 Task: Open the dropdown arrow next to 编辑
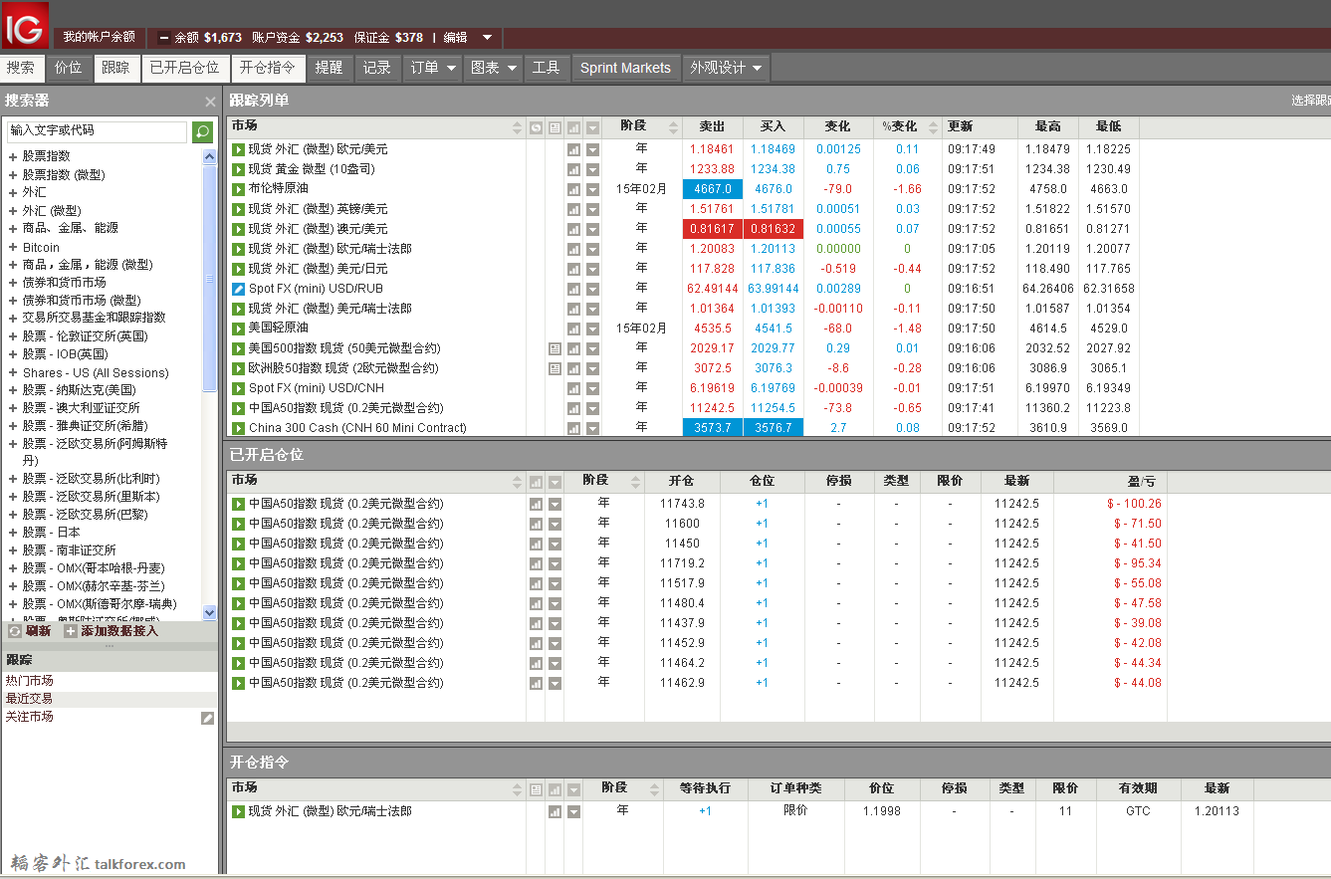(x=487, y=38)
